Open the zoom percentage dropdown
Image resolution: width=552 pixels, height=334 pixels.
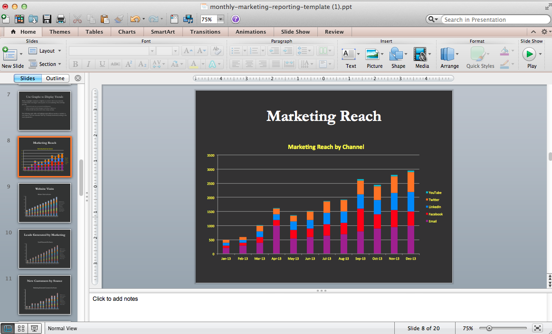click(220, 19)
